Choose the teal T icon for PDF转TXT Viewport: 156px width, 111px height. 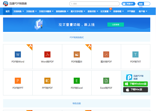135,54
